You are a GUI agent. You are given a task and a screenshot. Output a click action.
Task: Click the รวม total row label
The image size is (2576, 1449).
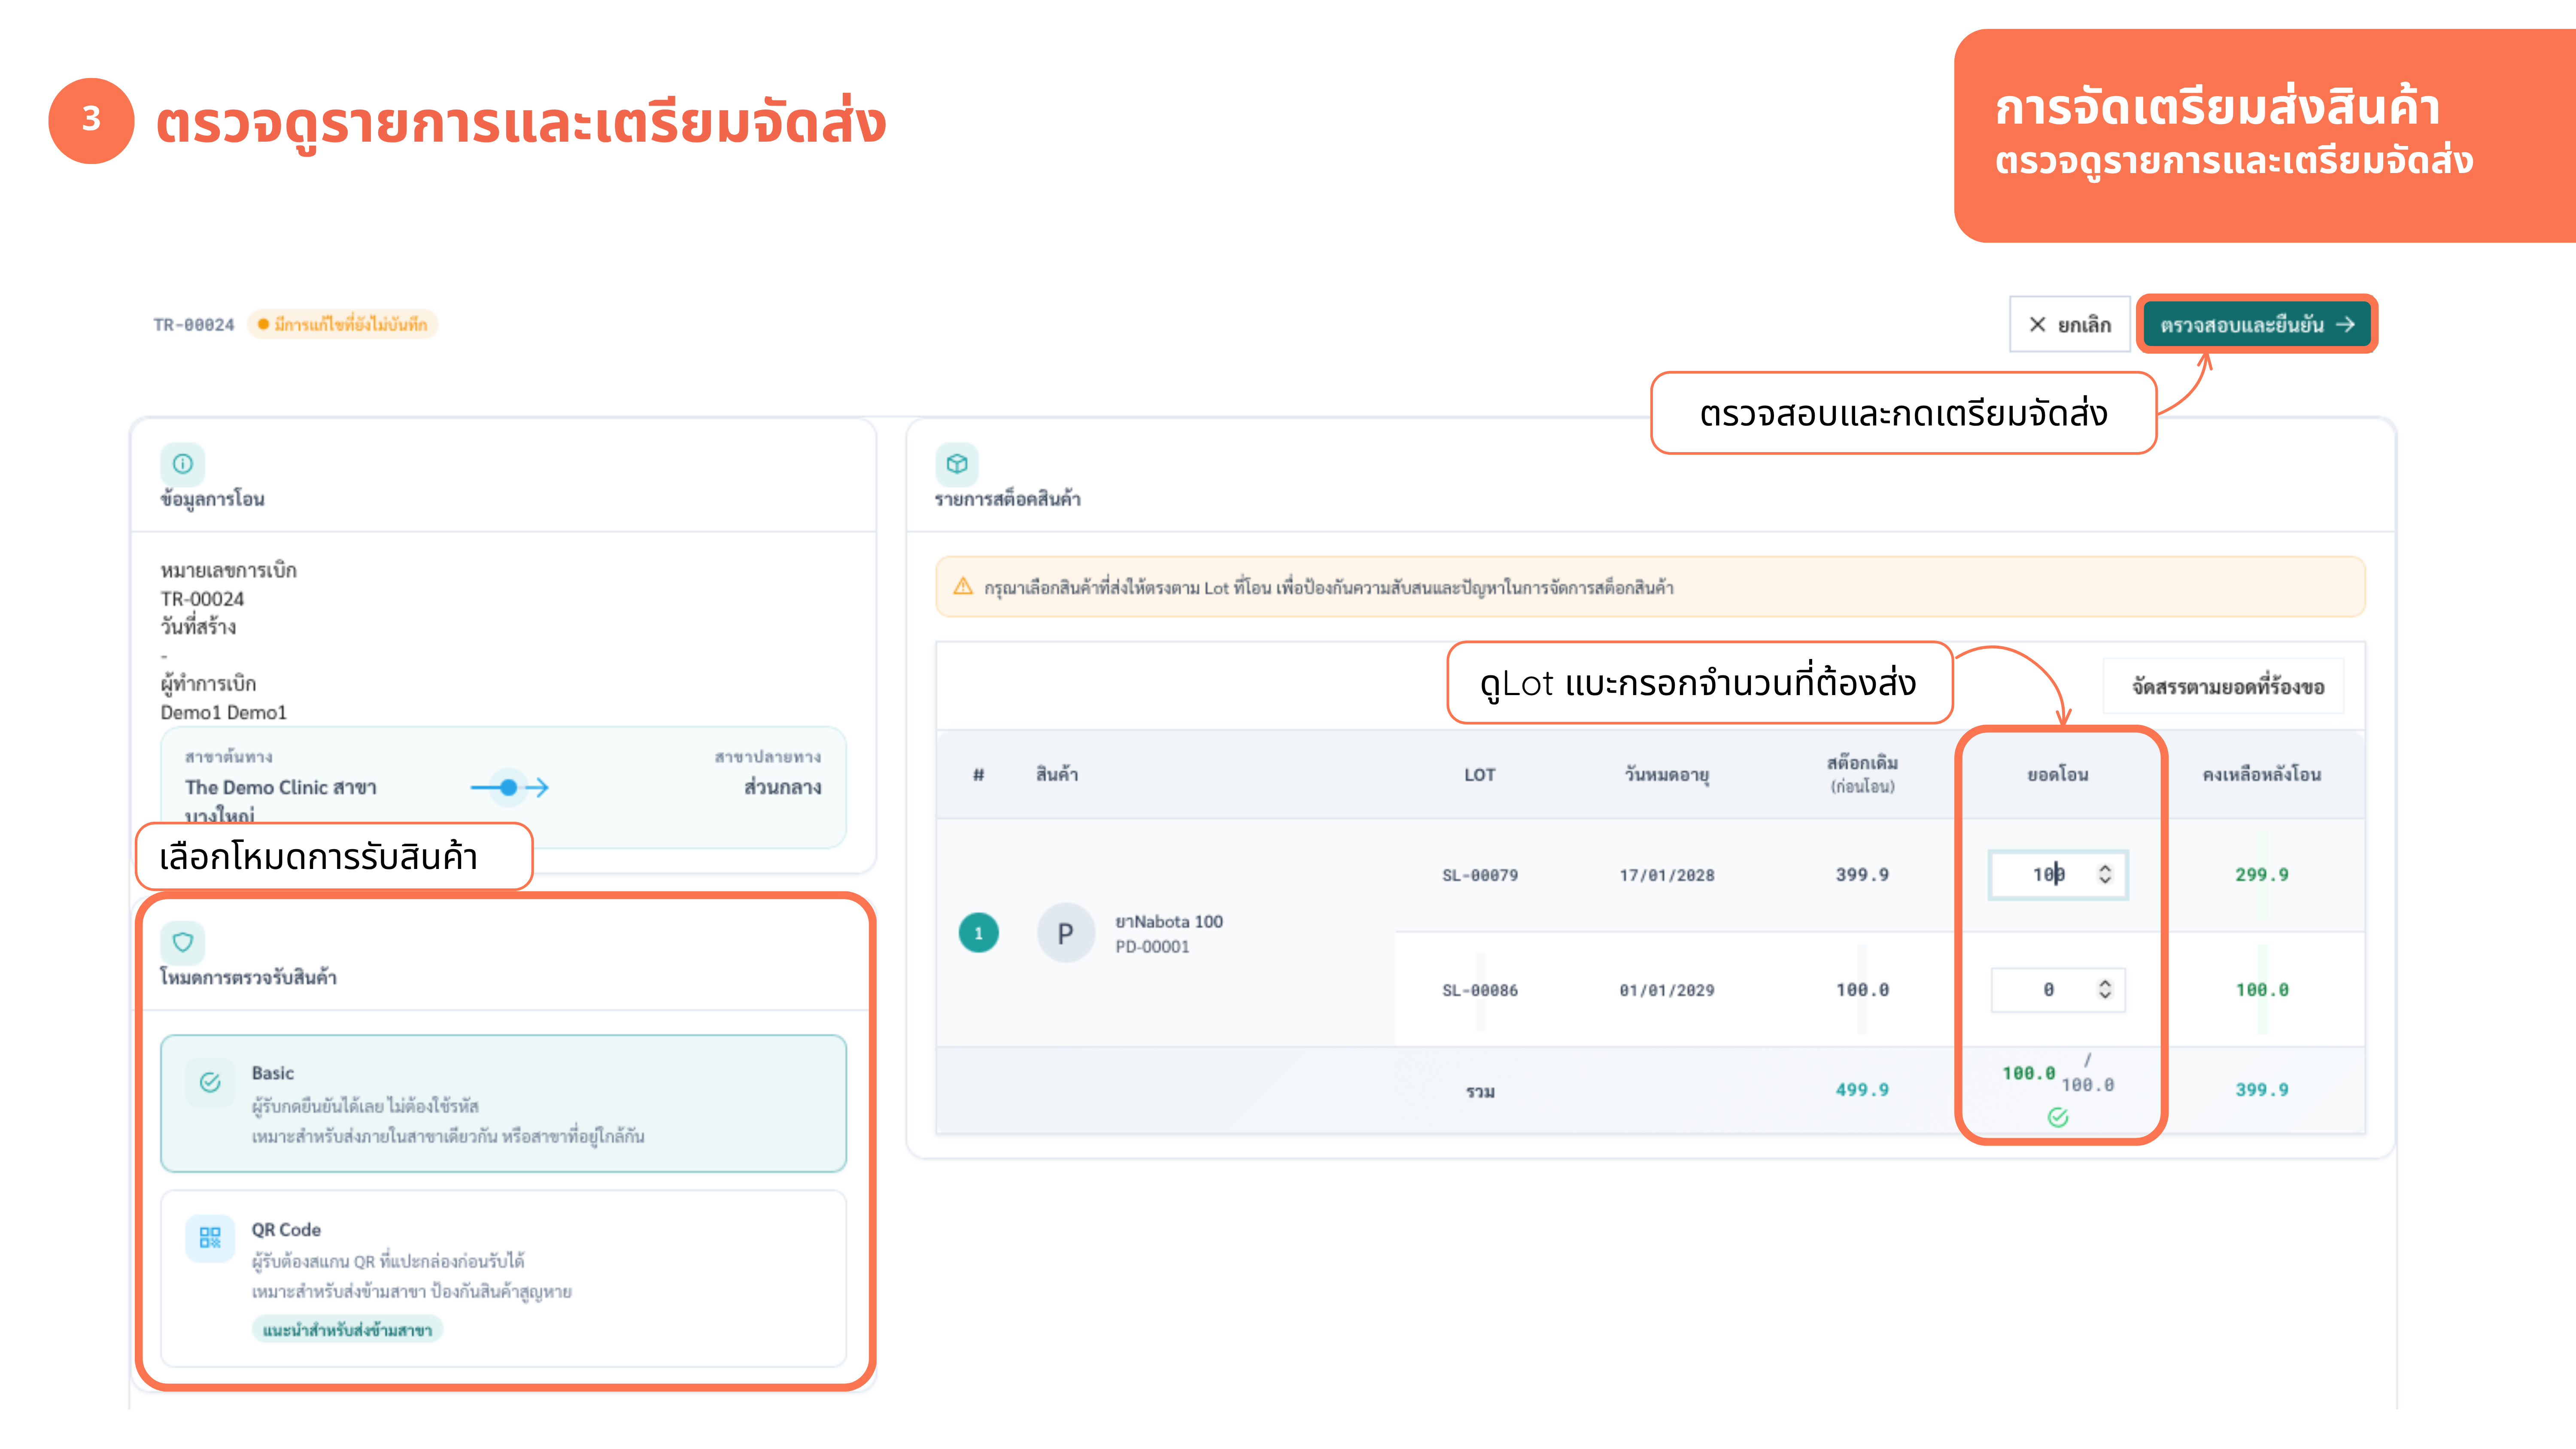pyautogui.click(x=1480, y=1091)
